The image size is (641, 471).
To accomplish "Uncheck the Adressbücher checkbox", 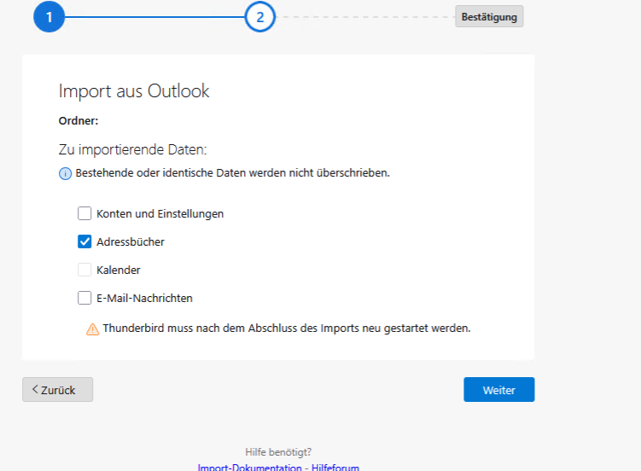I will coord(84,241).
